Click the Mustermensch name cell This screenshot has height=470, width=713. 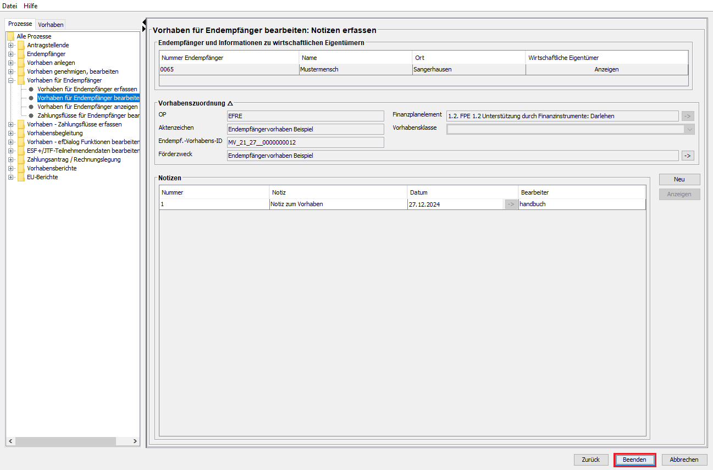click(x=356, y=69)
